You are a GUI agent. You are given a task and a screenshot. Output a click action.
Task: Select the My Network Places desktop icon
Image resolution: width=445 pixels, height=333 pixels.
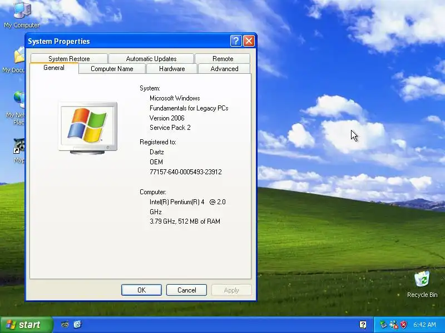click(15, 108)
